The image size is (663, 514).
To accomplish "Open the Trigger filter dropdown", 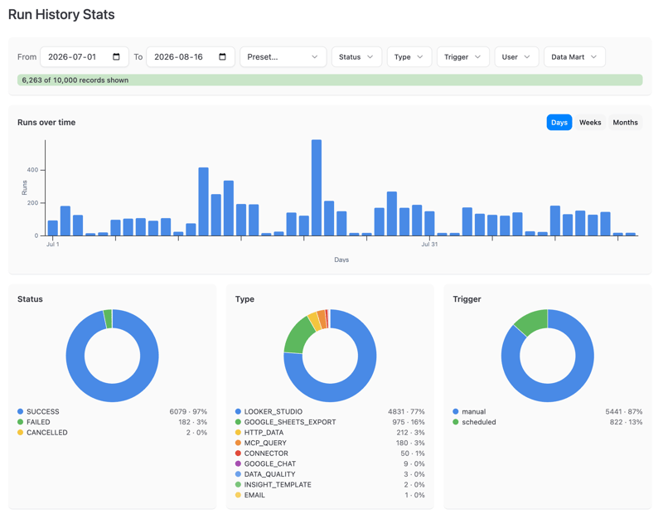I will point(462,56).
